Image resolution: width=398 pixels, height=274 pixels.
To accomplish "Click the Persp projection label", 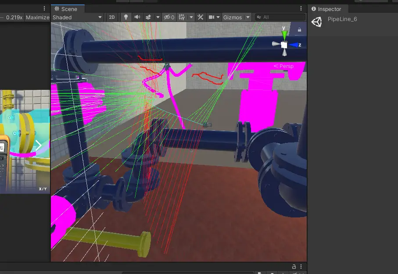I will click(286, 66).
